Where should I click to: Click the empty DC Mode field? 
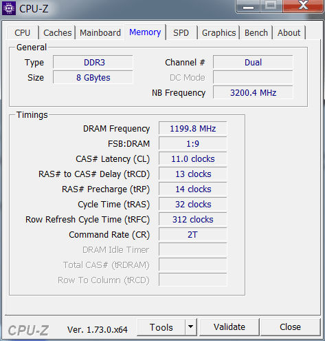pyautogui.click(x=253, y=78)
